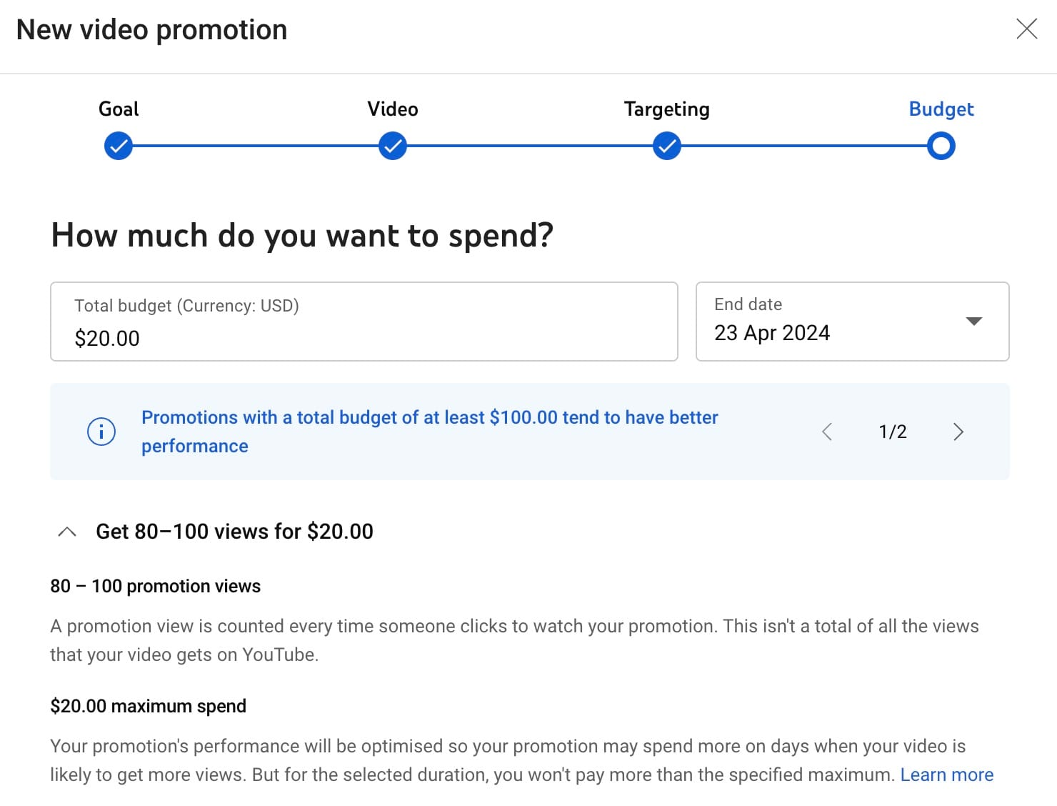Viewport: 1057px width, 806px height.
Task: Show the next promotion tip
Action: coord(958,432)
